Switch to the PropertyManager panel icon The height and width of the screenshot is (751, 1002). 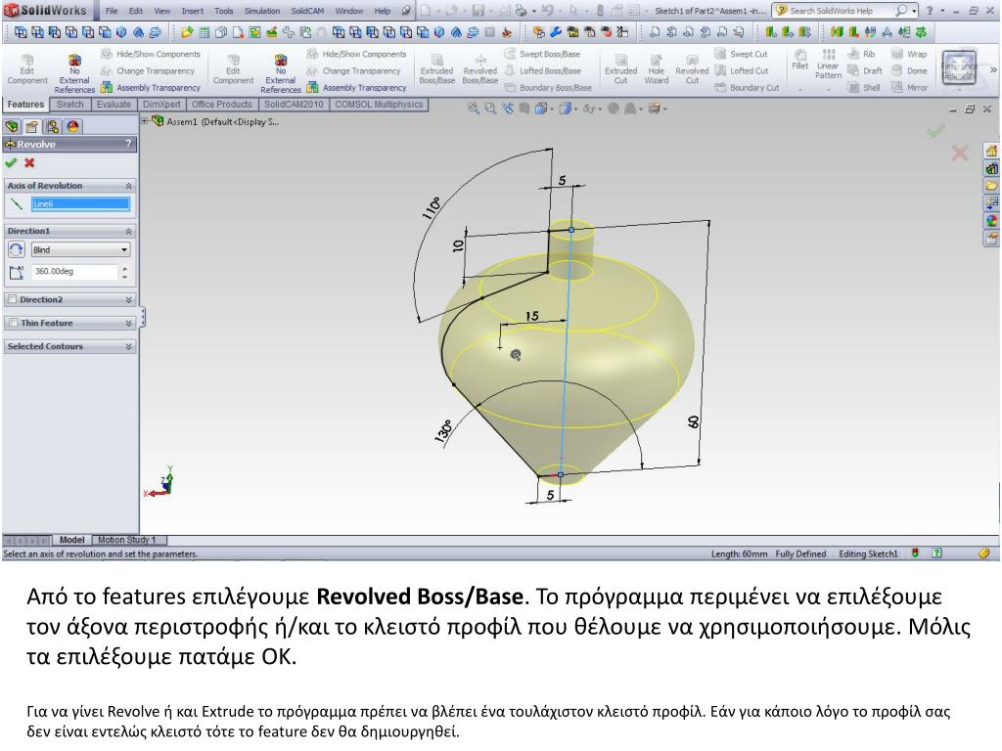(31, 126)
